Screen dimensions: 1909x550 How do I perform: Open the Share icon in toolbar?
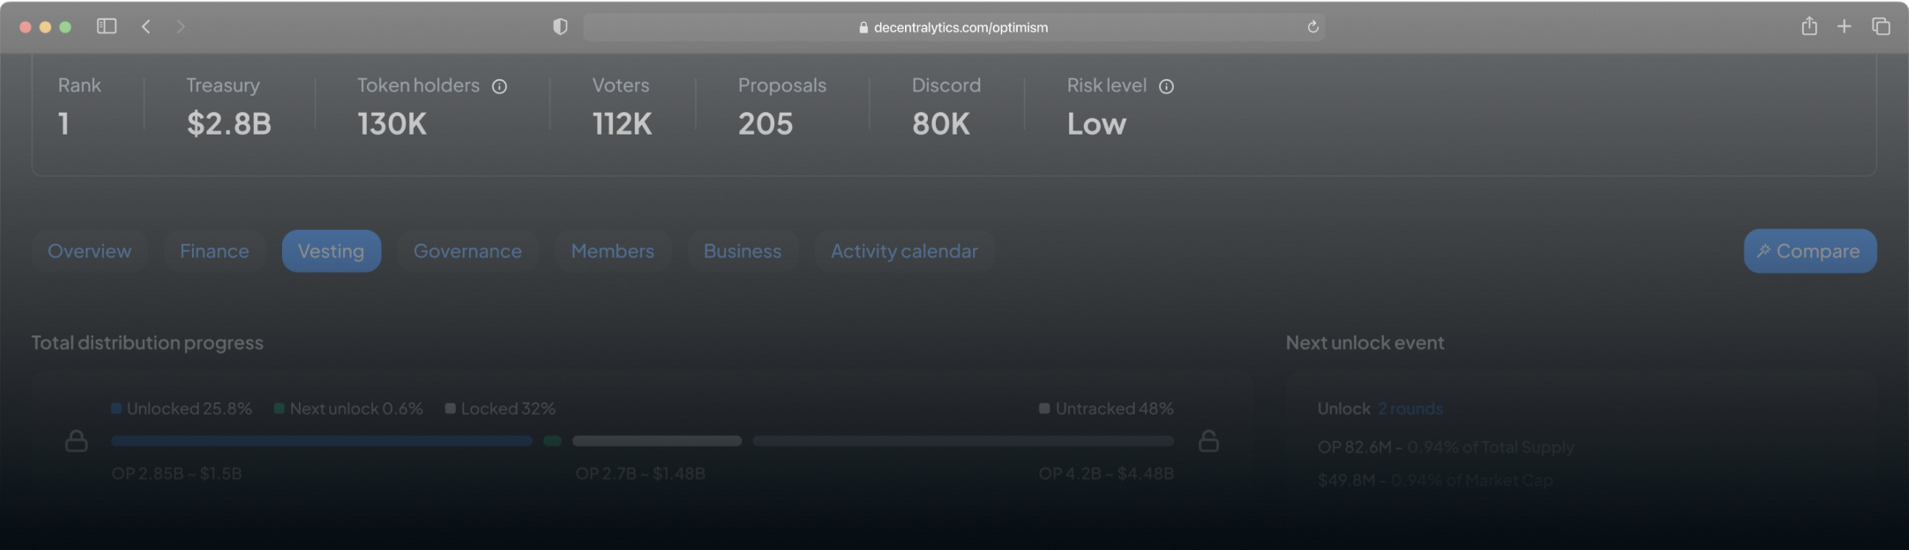point(1809,26)
